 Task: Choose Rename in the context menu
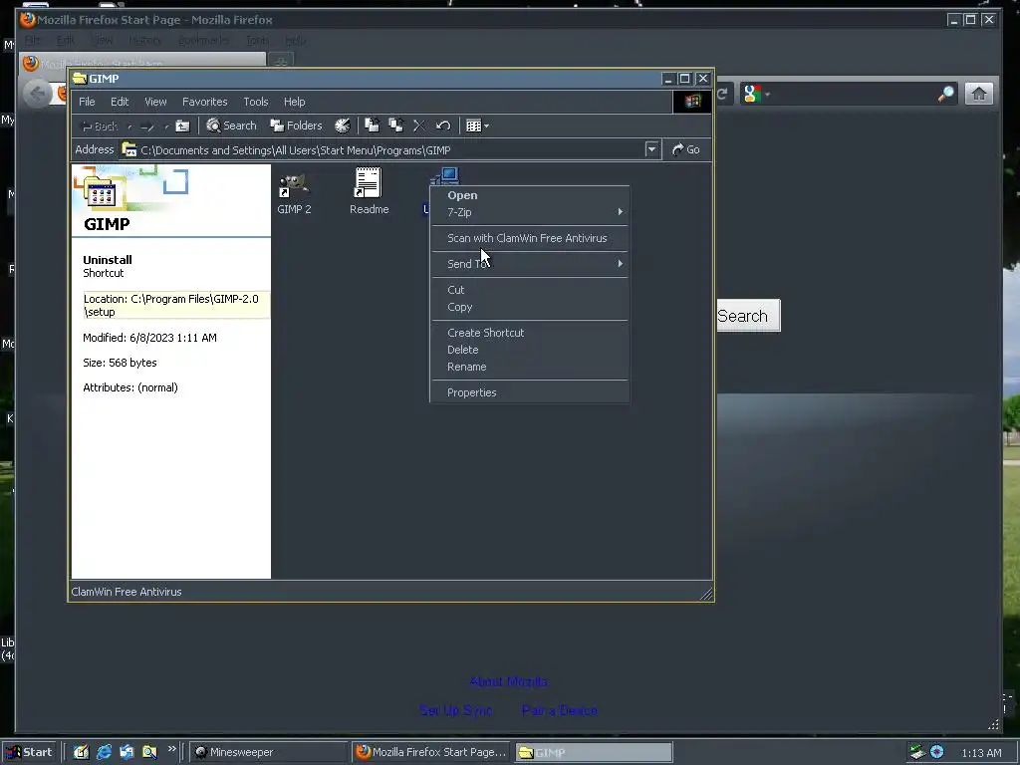click(530, 367)
